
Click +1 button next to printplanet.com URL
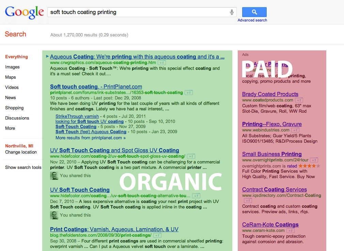[189, 93]
